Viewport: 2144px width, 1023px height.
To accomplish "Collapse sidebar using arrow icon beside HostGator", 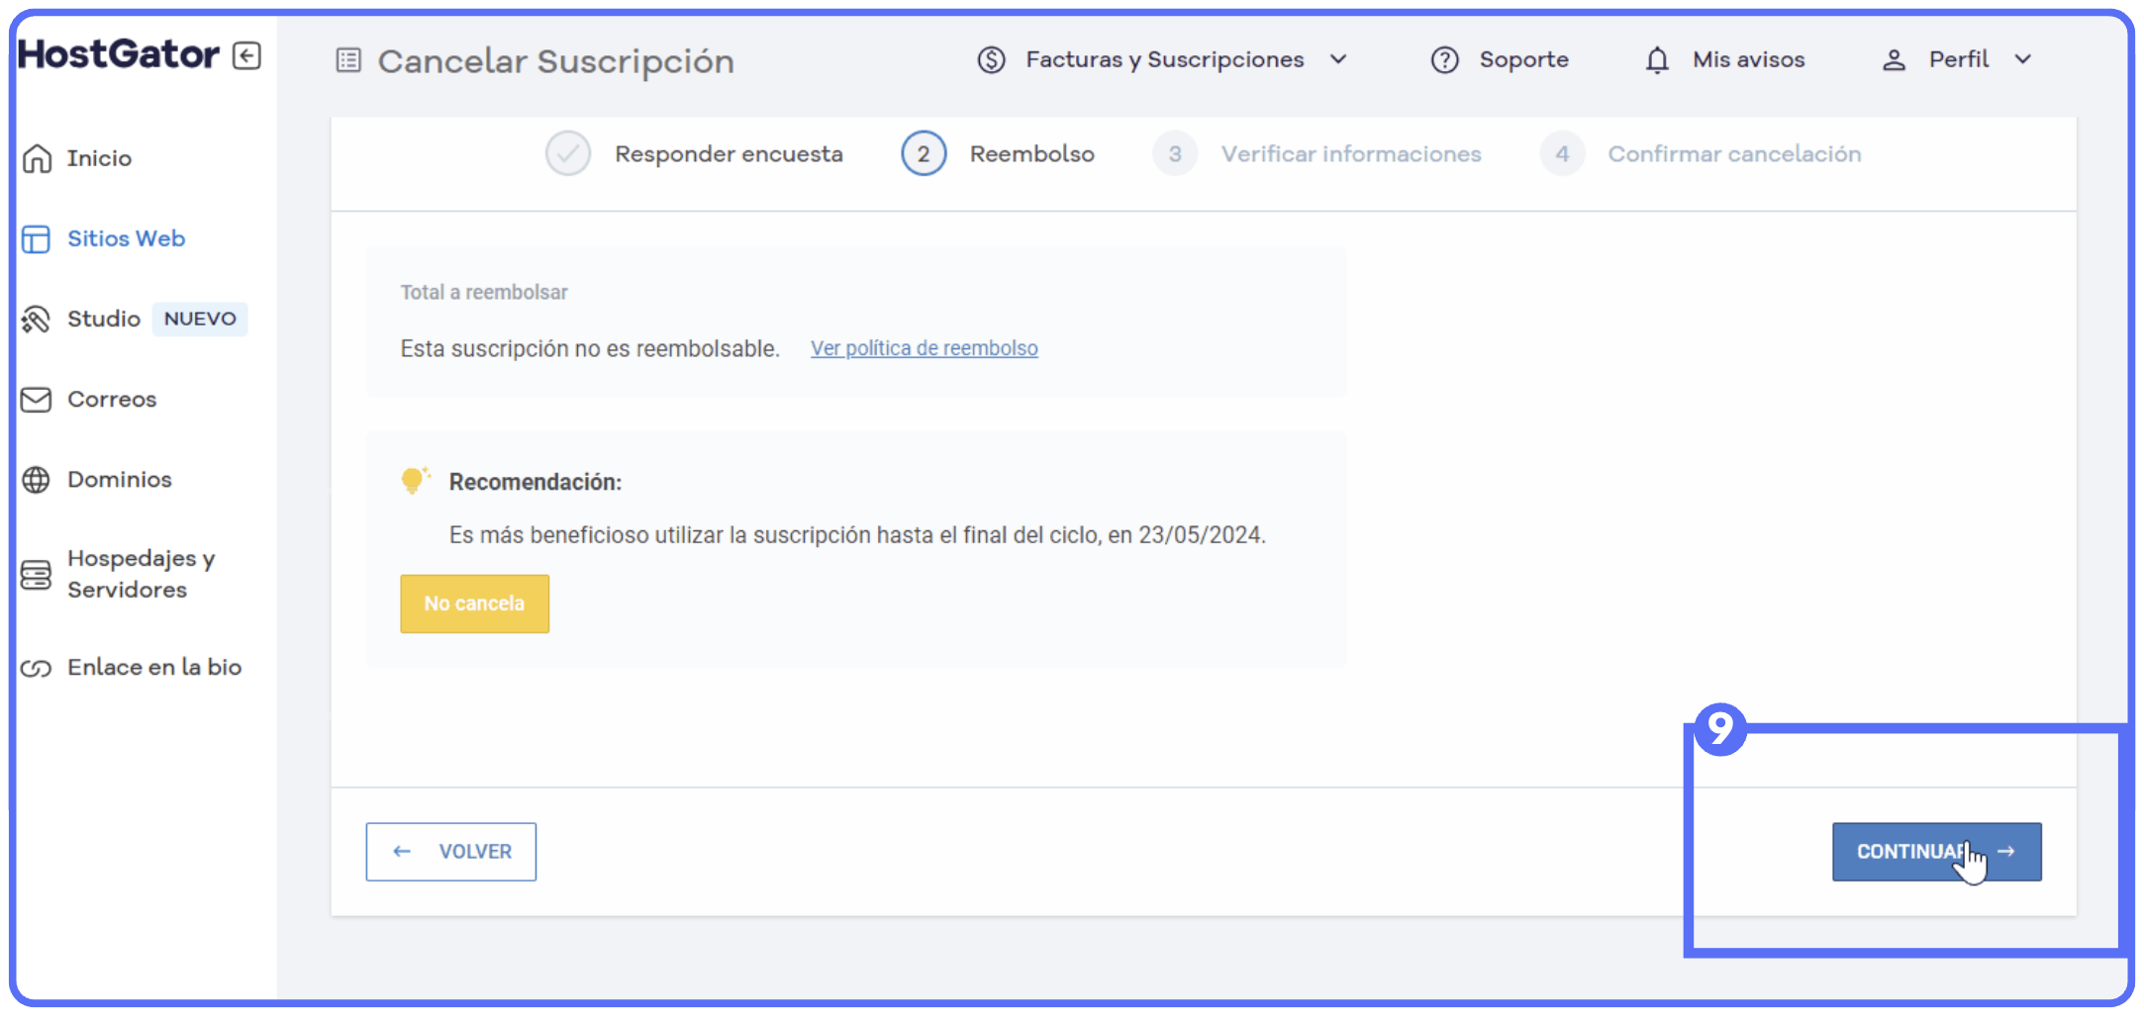I will pos(246,55).
